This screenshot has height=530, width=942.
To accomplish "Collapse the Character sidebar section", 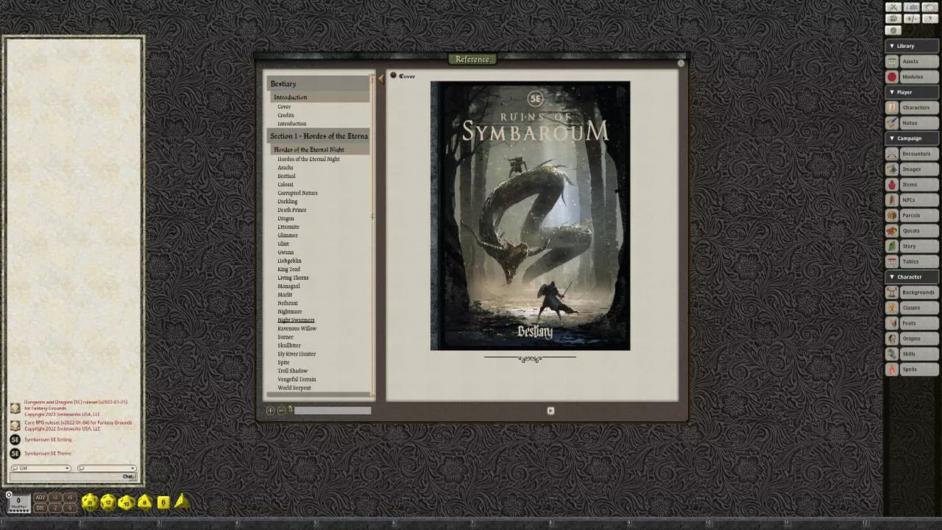I will (x=911, y=277).
